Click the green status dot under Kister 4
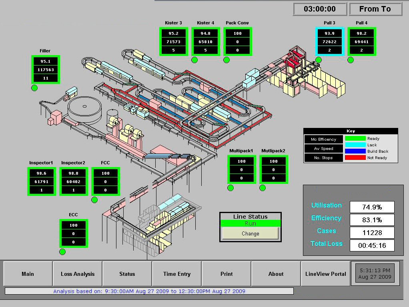 pyautogui.click(x=194, y=60)
